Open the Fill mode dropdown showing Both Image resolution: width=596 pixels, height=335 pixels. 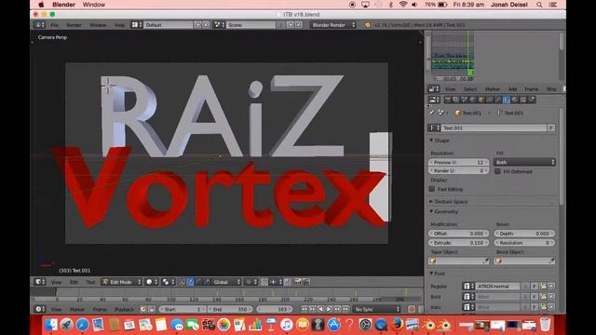coord(524,162)
